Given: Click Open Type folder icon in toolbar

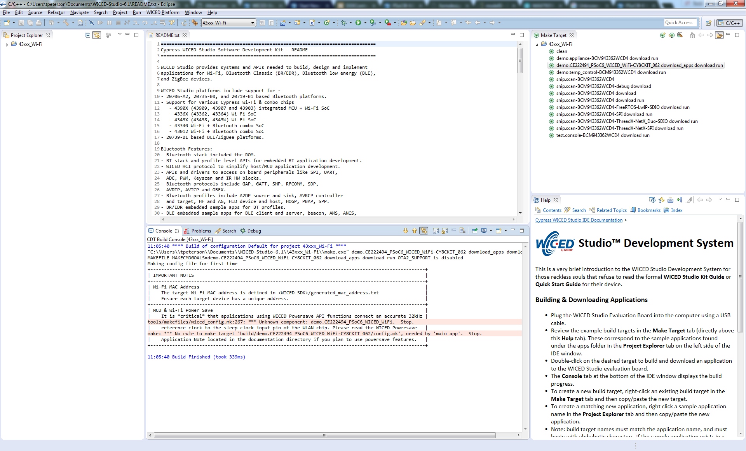Looking at the screenshot, I should tap(404, 23).
